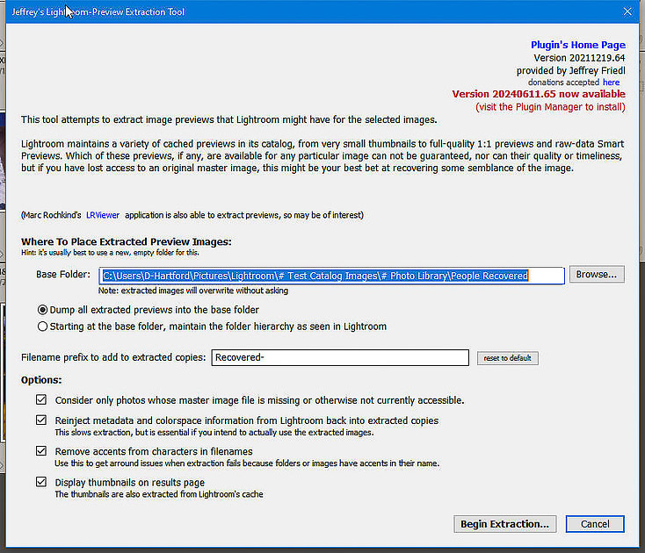Click the 'Options:' heading
This screenshot has width=645, height=553.
click(41, 380)
